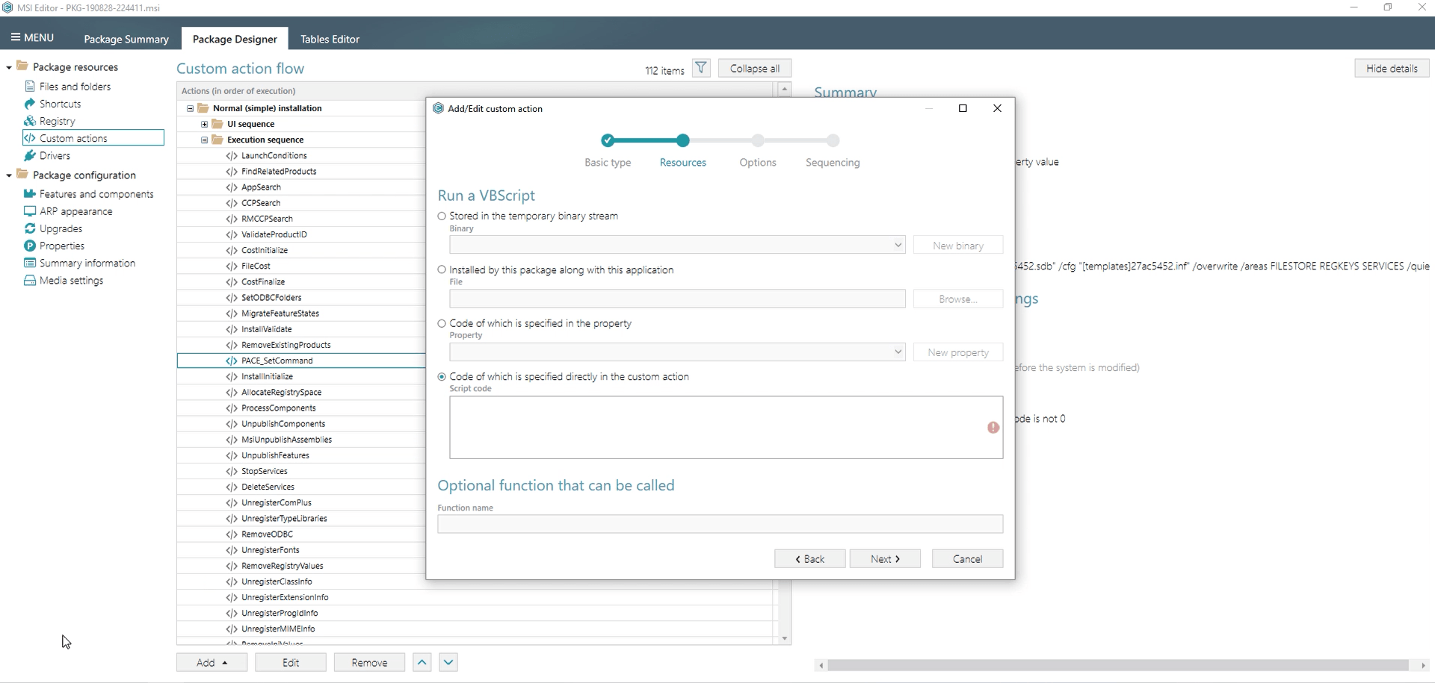
Task: Click the move action up arrow
Action: (422, 662)
